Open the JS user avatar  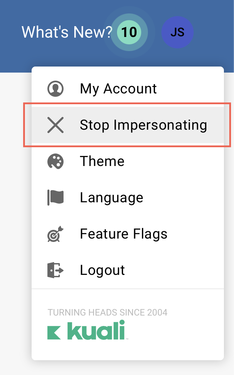(178, 32)
